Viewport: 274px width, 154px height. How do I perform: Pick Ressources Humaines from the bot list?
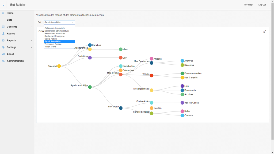(x=59, y=33)
